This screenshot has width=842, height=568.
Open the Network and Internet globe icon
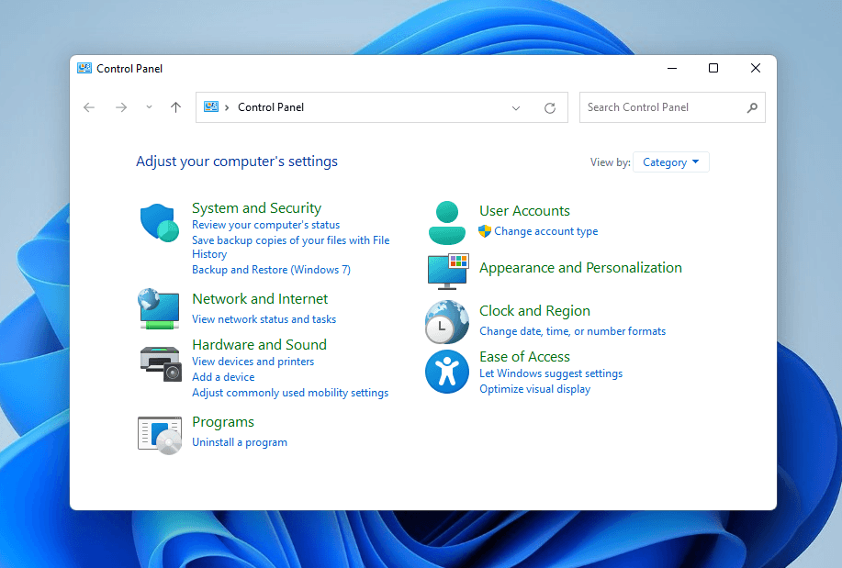pyautogui.click(x=159, y=308)
